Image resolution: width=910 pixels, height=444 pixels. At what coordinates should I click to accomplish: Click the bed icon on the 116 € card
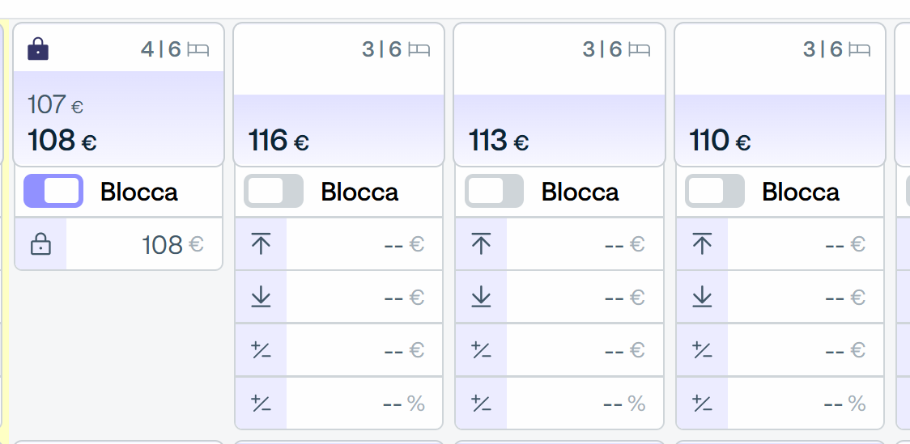point(419,50)
